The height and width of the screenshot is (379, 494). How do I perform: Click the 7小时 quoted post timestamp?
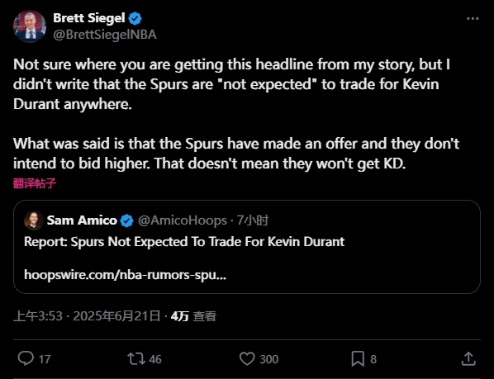point(252,220)
